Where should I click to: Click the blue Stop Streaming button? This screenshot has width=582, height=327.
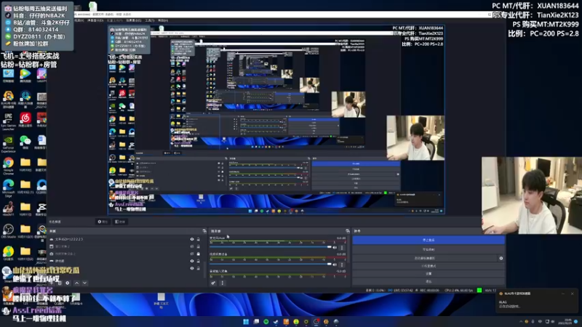click(428, 241)
